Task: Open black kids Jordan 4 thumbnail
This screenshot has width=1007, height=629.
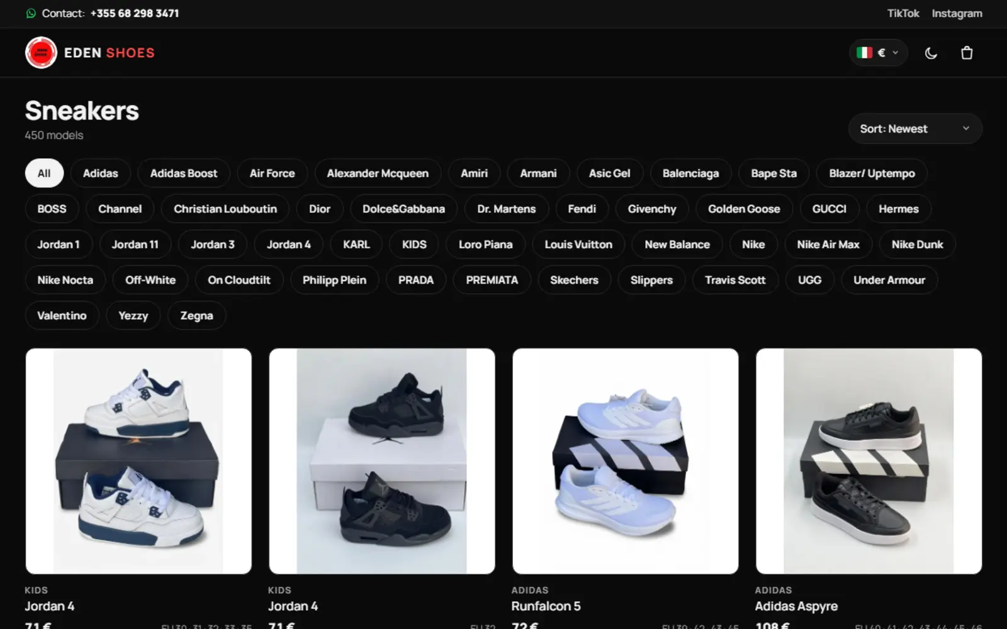Action: click(382, 461)
